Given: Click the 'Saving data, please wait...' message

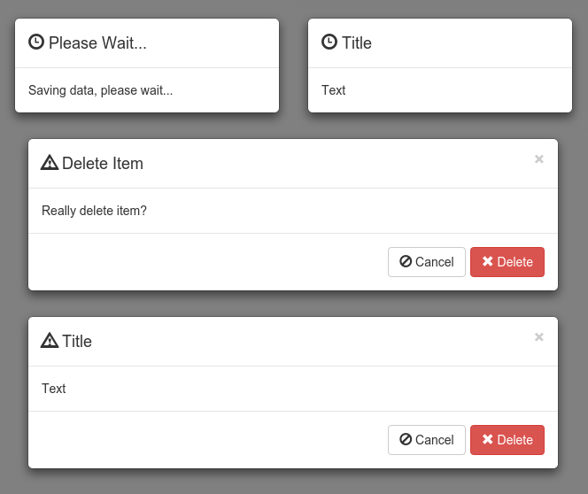Looking at the screenshot, I should click(101, 90).
